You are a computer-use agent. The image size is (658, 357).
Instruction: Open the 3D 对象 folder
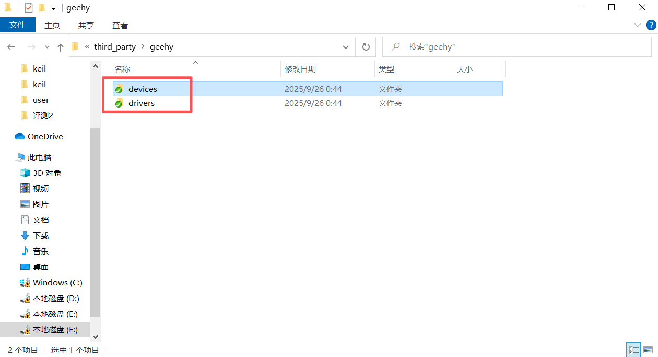(x=47, y=173)
